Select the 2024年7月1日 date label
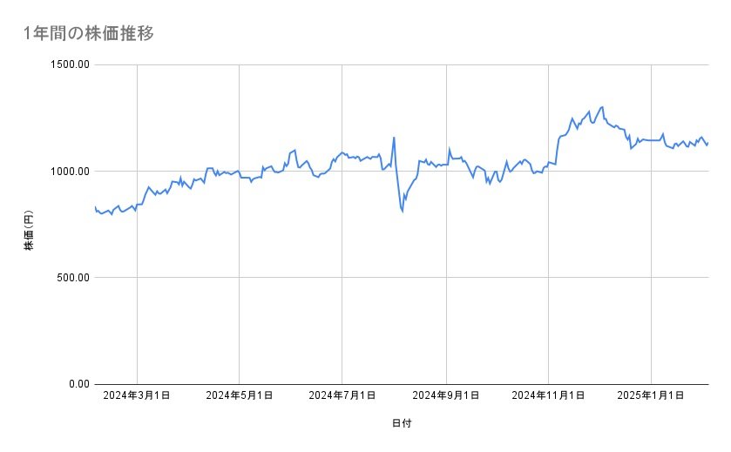 342,395
